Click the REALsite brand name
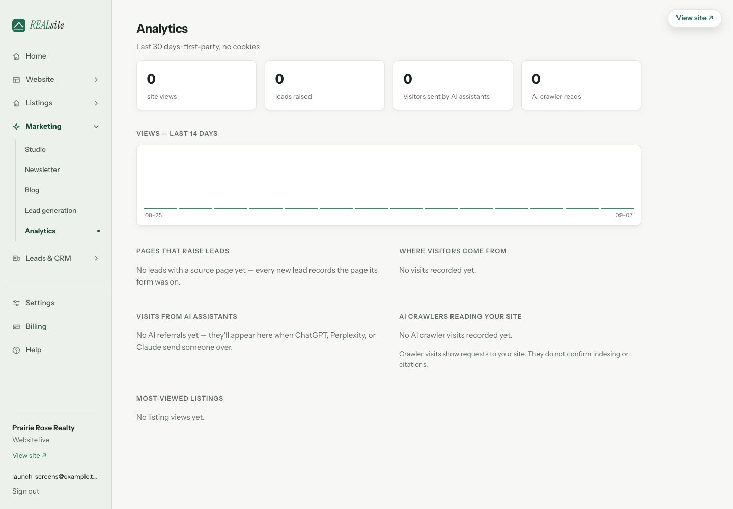The image size is (733, 509). 47,25
